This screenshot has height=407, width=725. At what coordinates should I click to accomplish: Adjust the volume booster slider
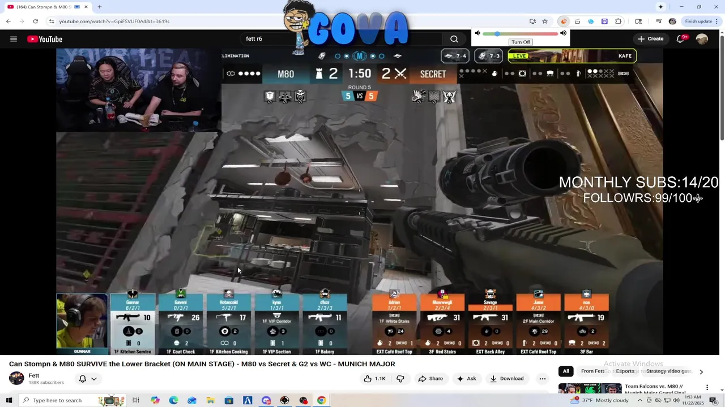coord(520,33)
